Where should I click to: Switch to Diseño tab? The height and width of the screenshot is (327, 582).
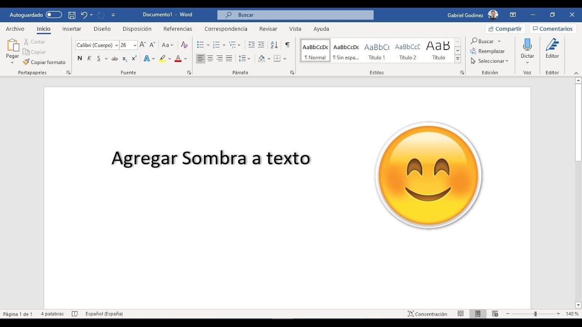(x=102, y=29)
